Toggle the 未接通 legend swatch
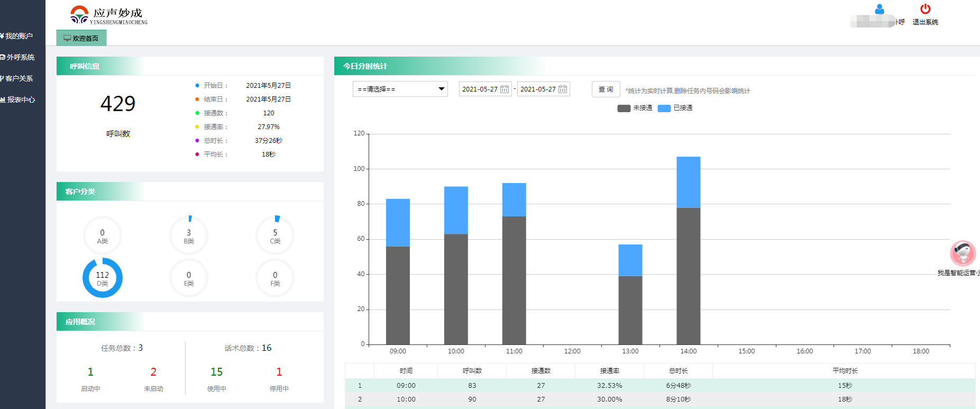This screenshot has width=980, height=409. 624,108
